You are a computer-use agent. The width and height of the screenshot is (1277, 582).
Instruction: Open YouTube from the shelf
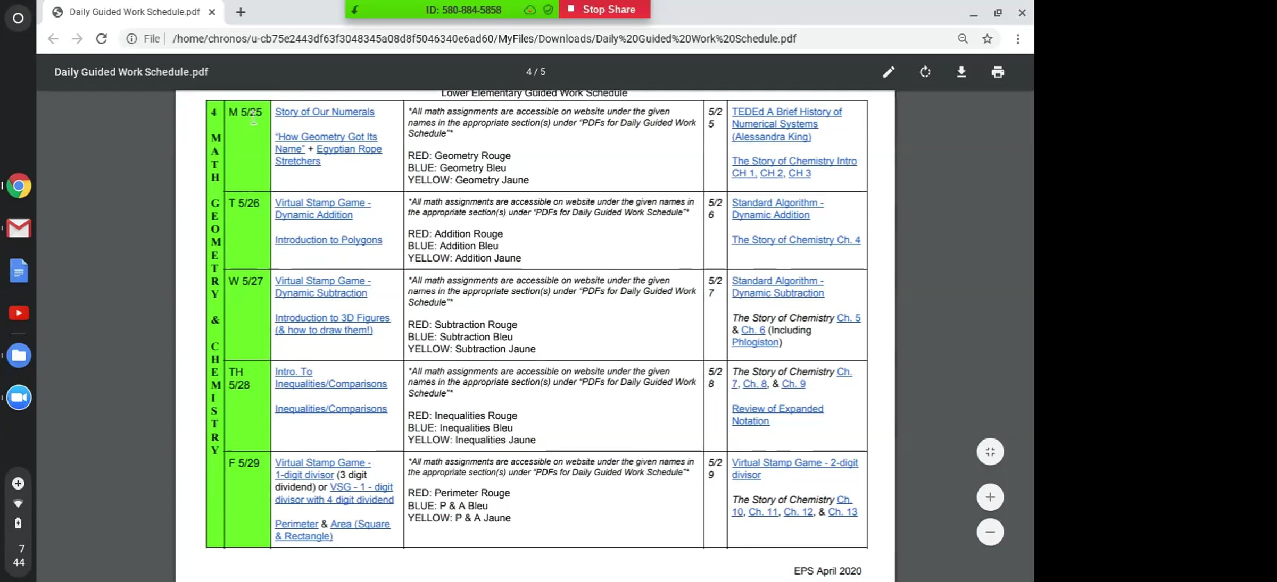(x=19, y=313)
